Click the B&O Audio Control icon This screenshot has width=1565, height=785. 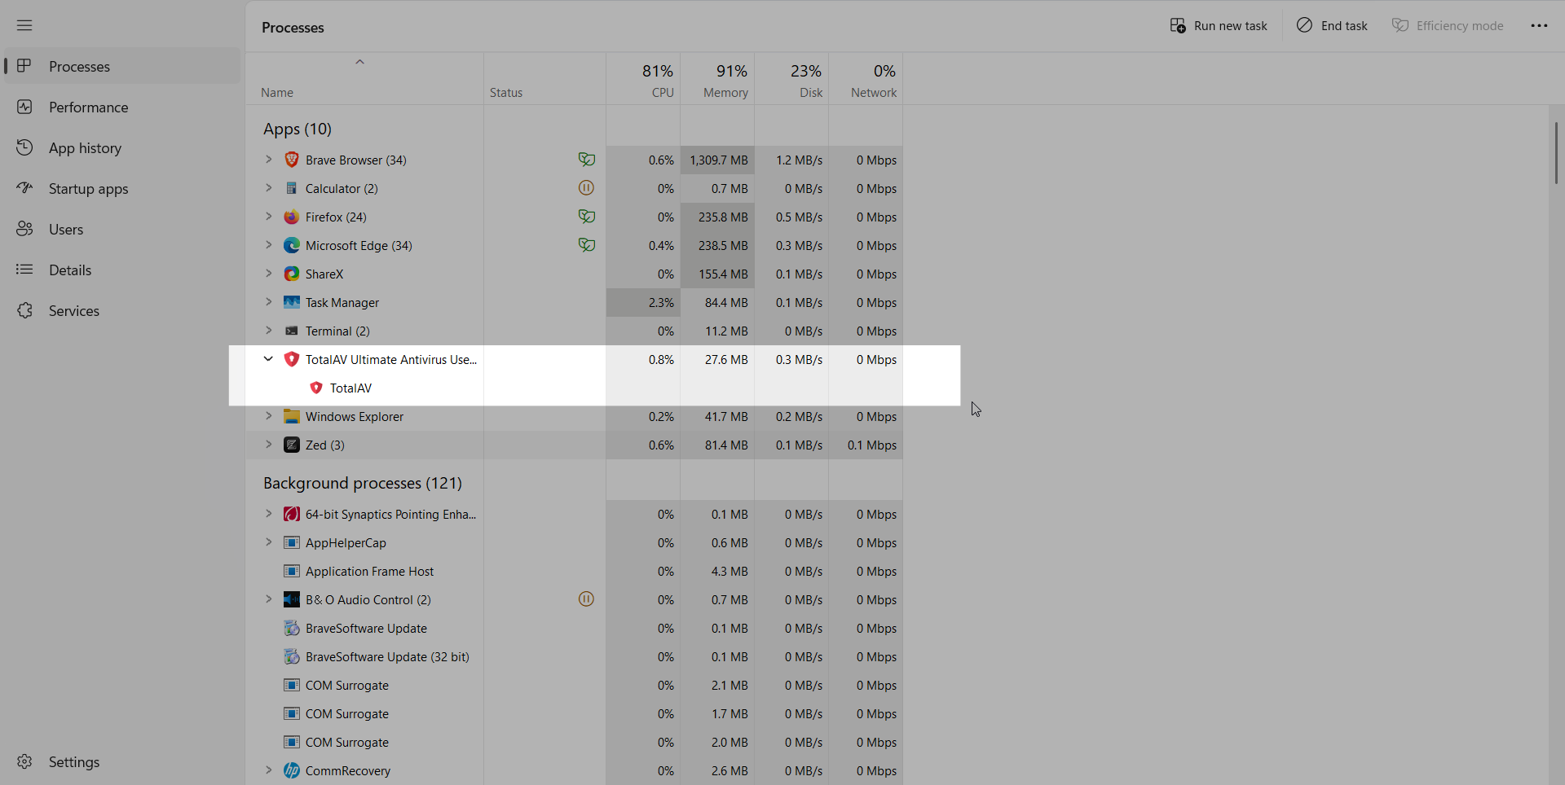click(292, 599)
